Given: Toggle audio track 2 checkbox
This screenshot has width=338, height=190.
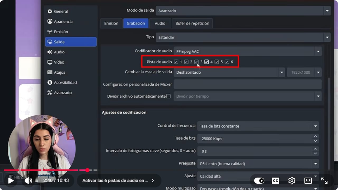Looking at the screenshot, I should point(186,62).
